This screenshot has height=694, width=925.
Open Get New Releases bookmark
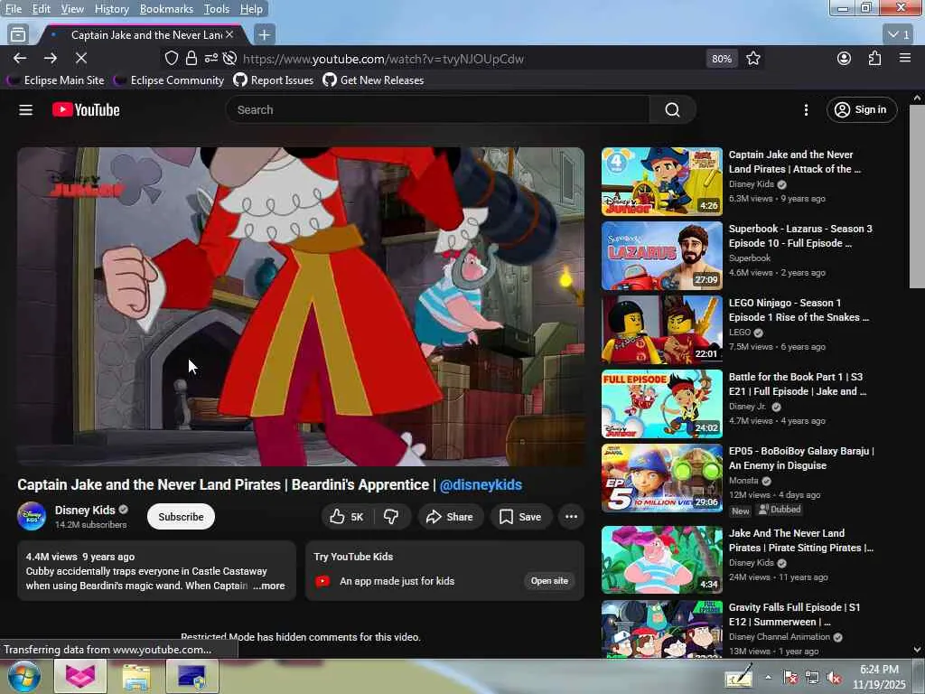(x=373, y=80)
